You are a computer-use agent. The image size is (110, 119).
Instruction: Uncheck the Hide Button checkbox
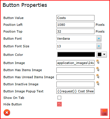tap(59, 104)
